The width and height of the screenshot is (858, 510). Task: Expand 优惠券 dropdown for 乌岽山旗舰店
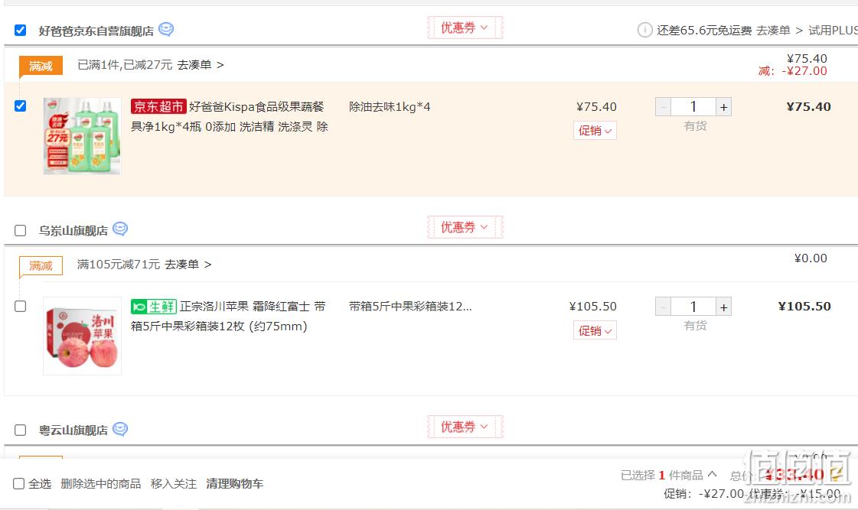pyautogui.click(x=465, y=227)
